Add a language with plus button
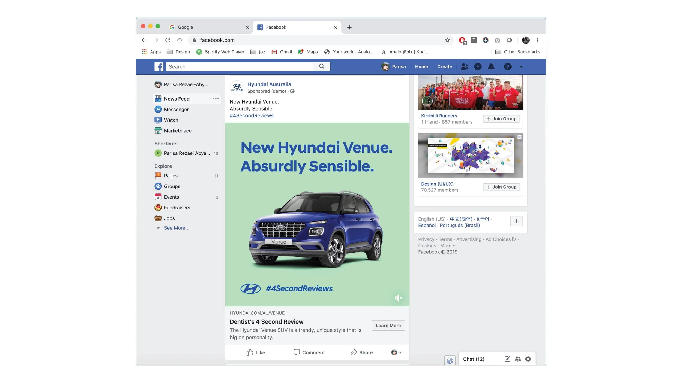Viewport: 682px width, 383px height. click(516, 221)
